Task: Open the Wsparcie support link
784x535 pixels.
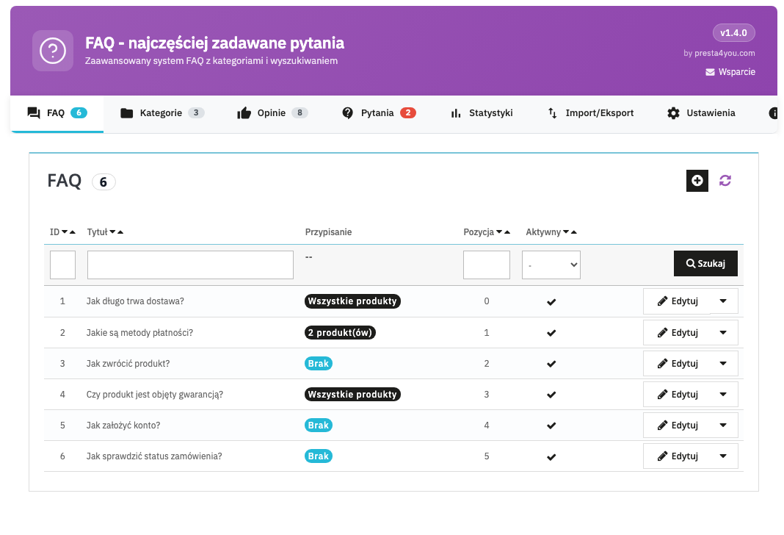Action: 730,72
